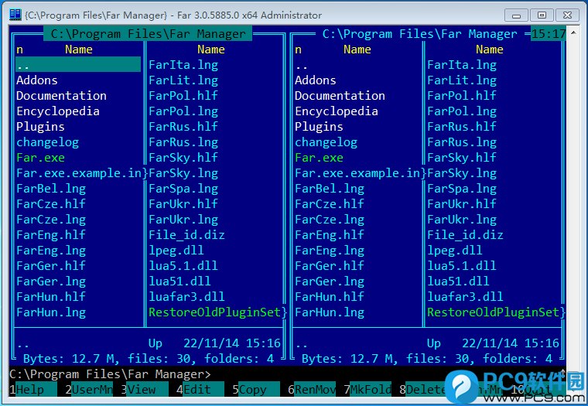Select changelog file in left panel
Image resolution: width=588 pixels, height=406 pixels.
coord(47,142)
